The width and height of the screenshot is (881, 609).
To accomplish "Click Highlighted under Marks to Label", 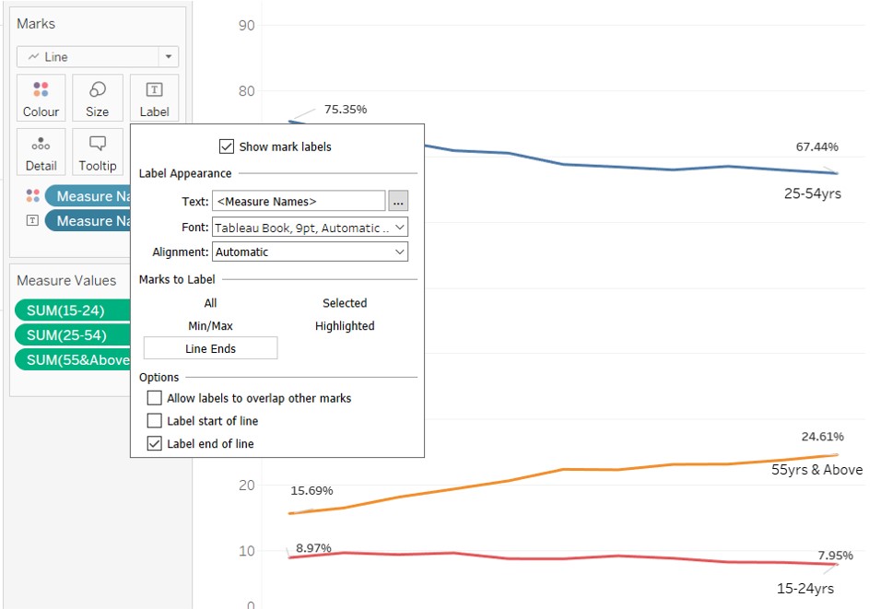I will pyautogui.click(x=345, y=325).
